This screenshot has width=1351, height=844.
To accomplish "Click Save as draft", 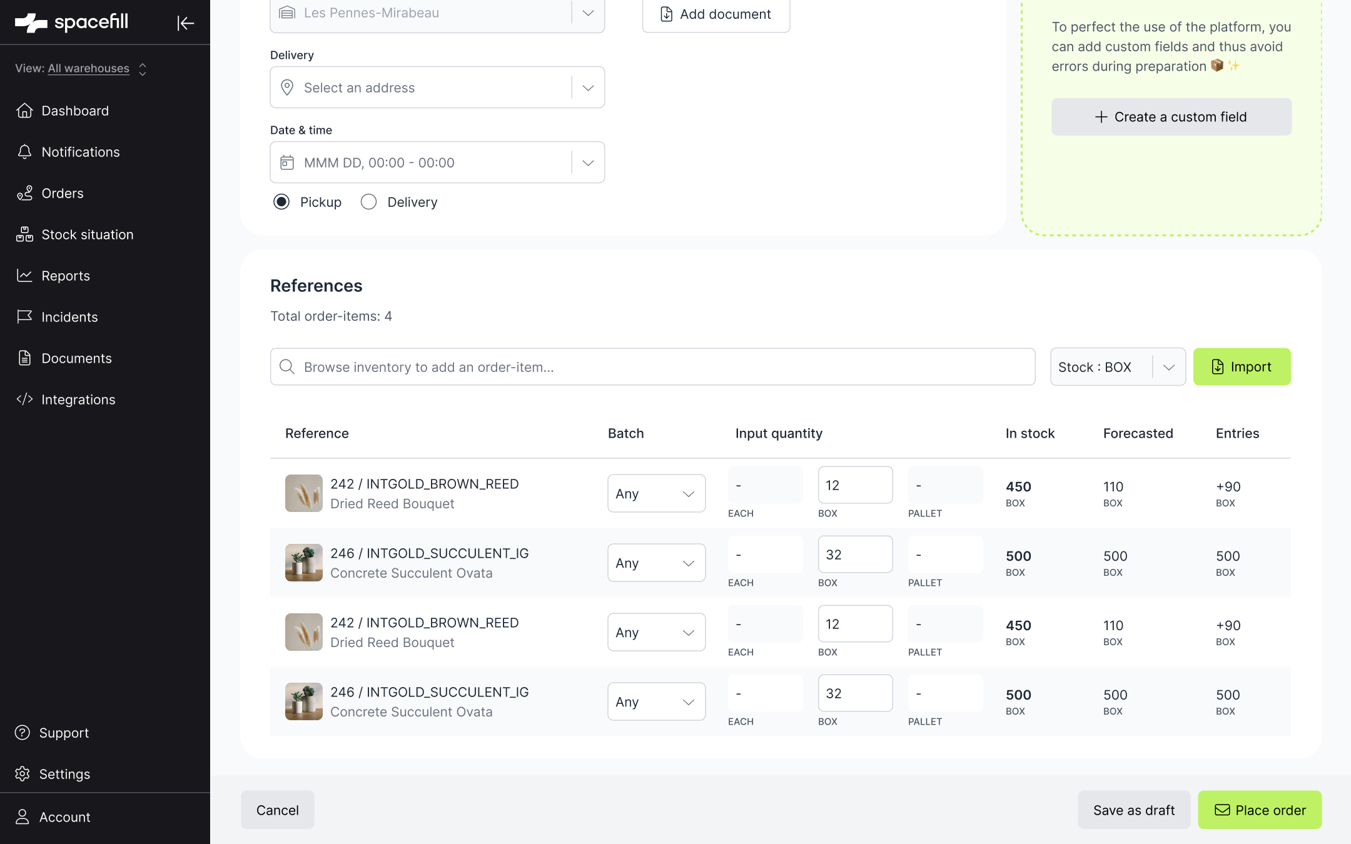I will point(1134,810).
